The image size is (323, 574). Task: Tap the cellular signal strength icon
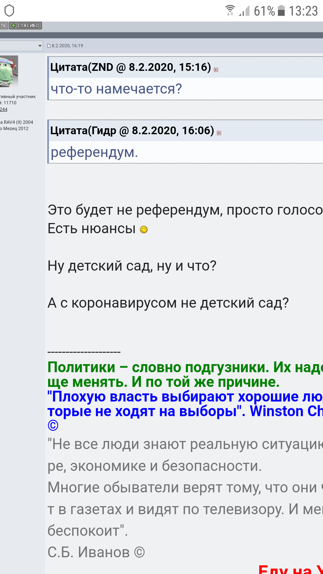(244, 11)
